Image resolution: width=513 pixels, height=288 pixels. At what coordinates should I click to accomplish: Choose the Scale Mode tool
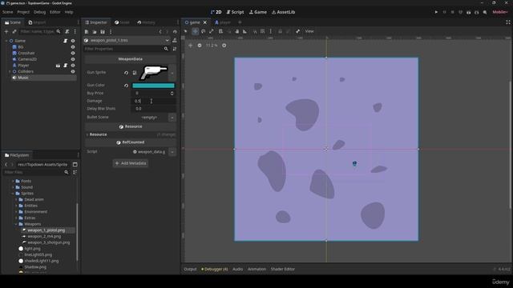pyautogui.click(x=212, y=31)
